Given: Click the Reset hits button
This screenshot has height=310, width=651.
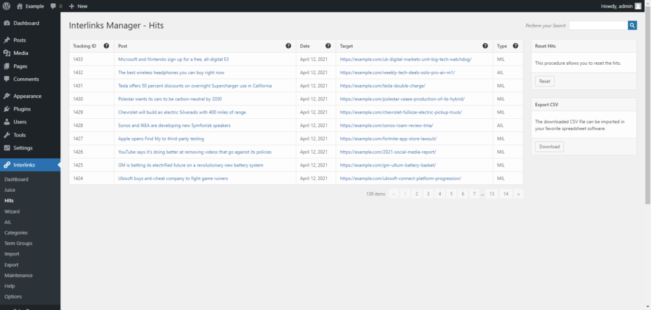Looking at the screenshot, I should (544, 81).
